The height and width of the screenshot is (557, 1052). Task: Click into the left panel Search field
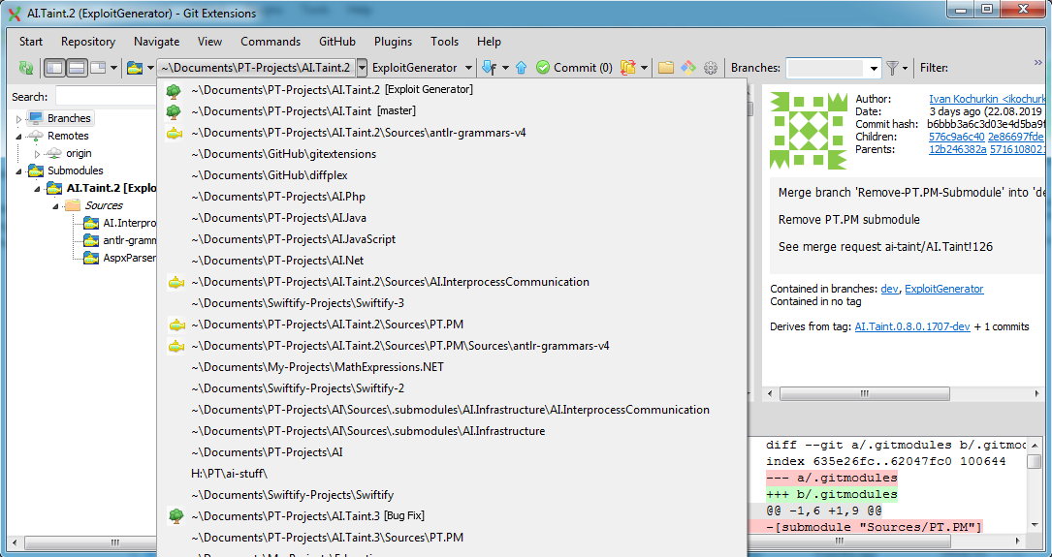(106, 97)
